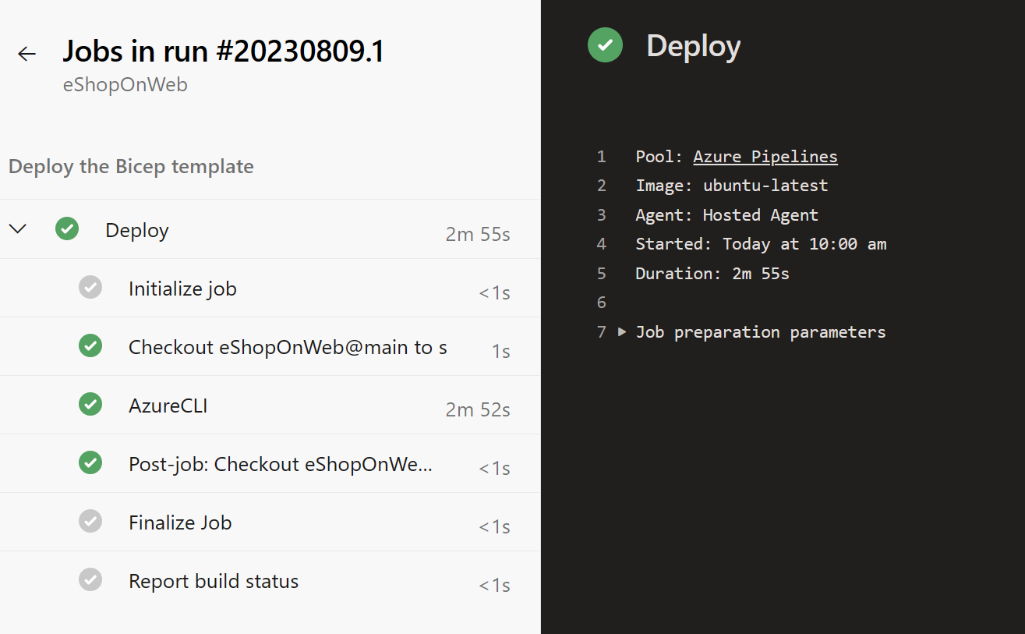Click the <1s duration for Finalize Job
The width and height of the screenshot is (1025, 634).
495,527
